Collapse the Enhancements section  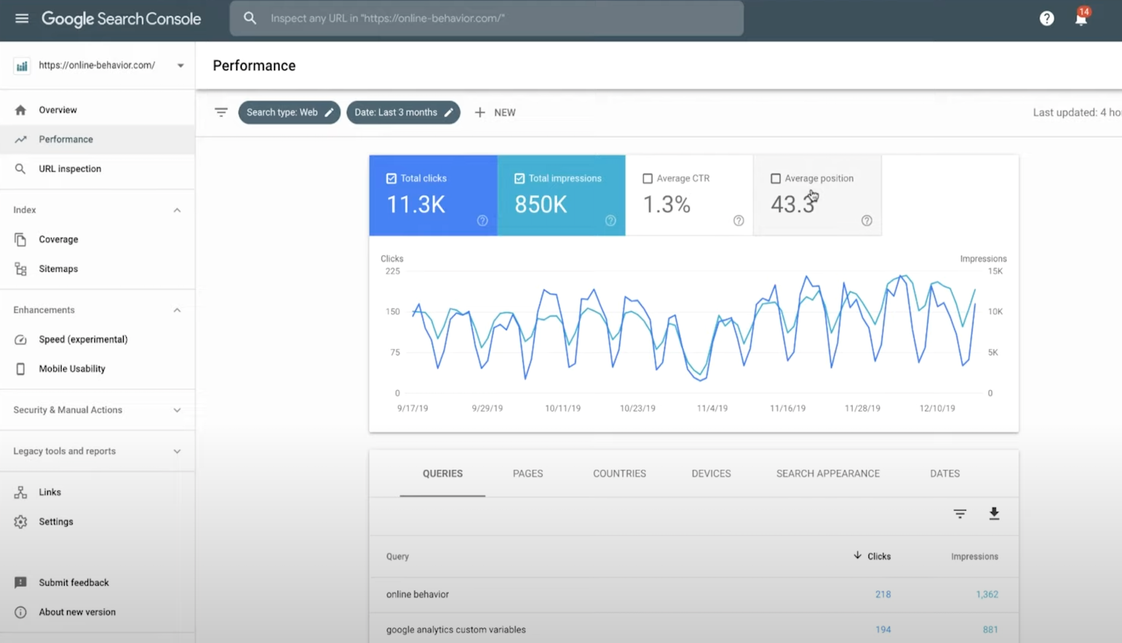click(x=177, y=310)
